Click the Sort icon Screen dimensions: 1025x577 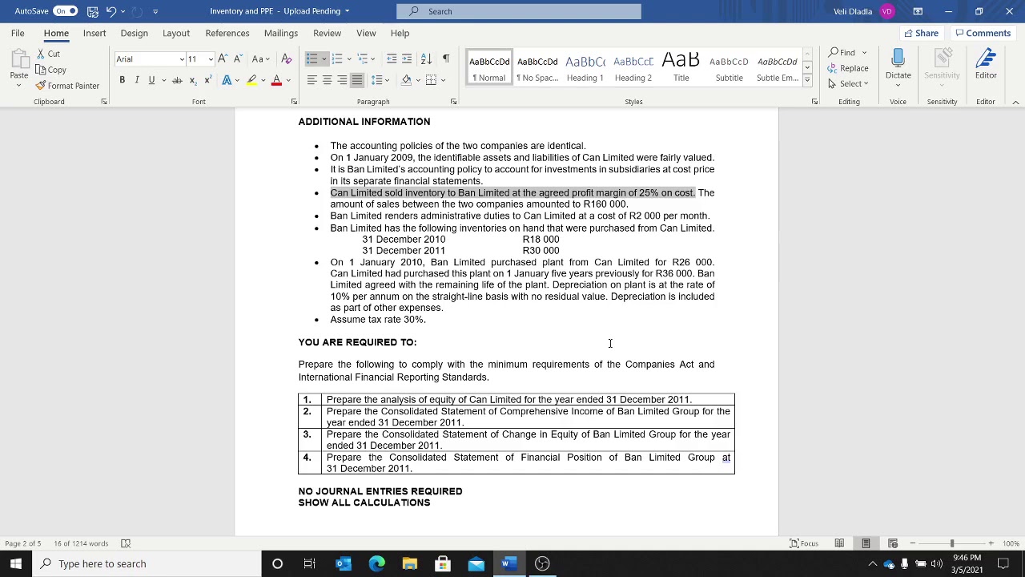[x=426, y=59]
